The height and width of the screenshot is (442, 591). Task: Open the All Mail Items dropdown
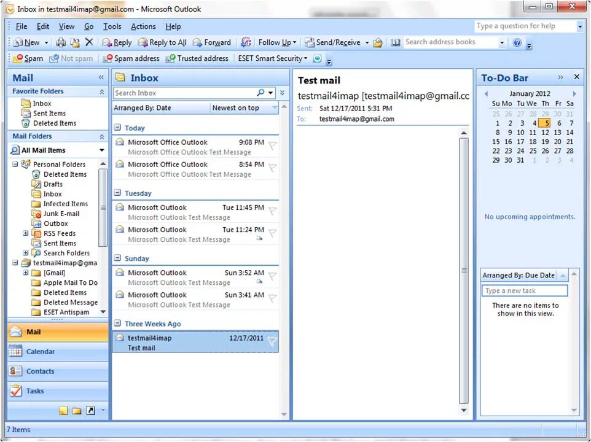[x=102, y=150]
